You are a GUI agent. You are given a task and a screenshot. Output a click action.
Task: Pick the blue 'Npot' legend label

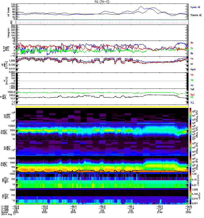[193, 69]
